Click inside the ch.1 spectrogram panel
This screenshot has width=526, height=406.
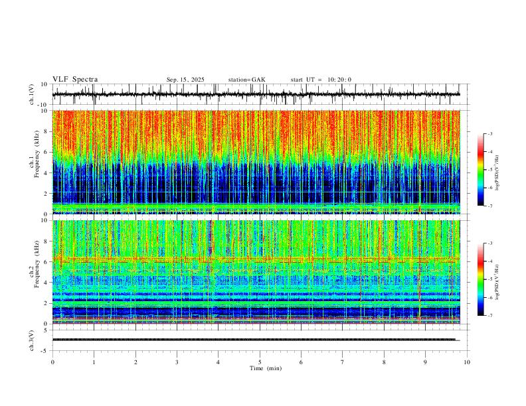pyautogui.click(x=256, y=162)
